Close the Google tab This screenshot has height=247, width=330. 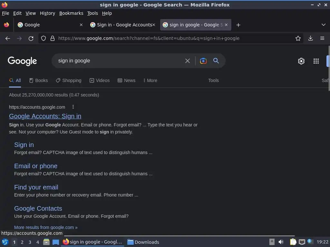81,25
